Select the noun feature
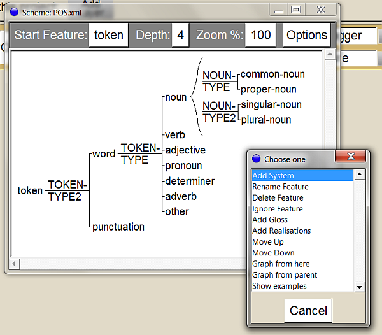382x335 pixels. (176, 97)
